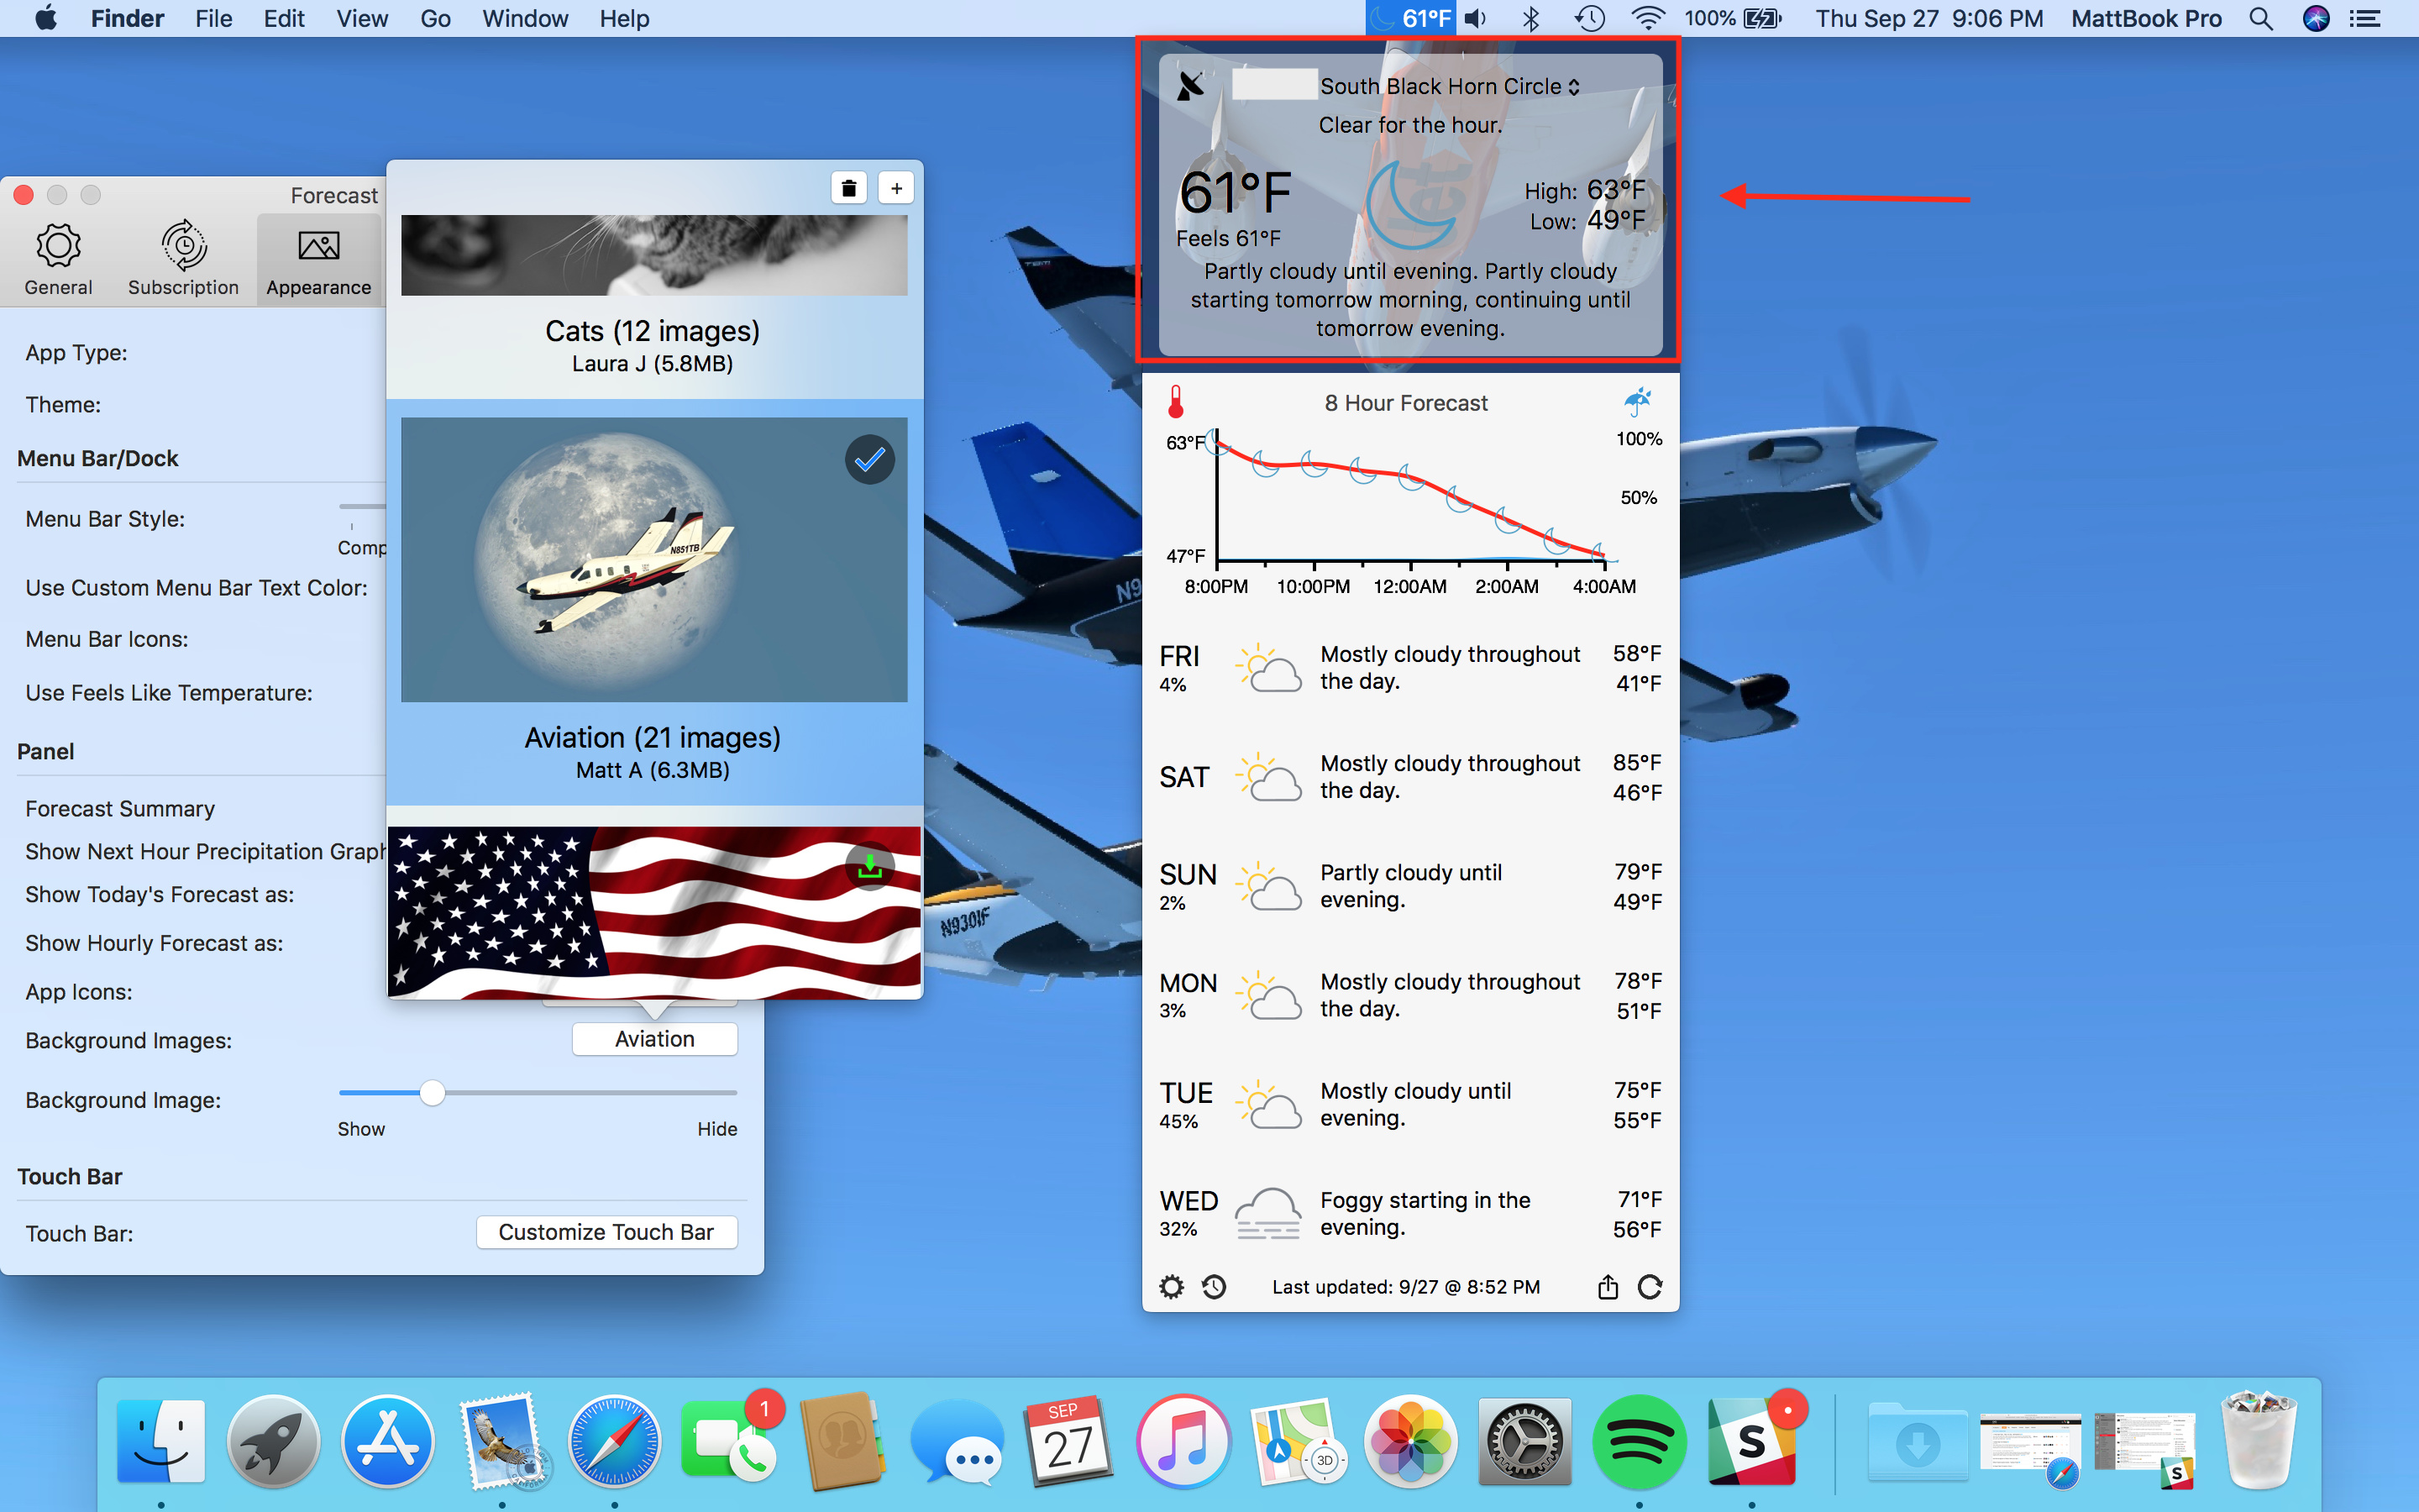Click the Customize Touch Bar button

606,1232
